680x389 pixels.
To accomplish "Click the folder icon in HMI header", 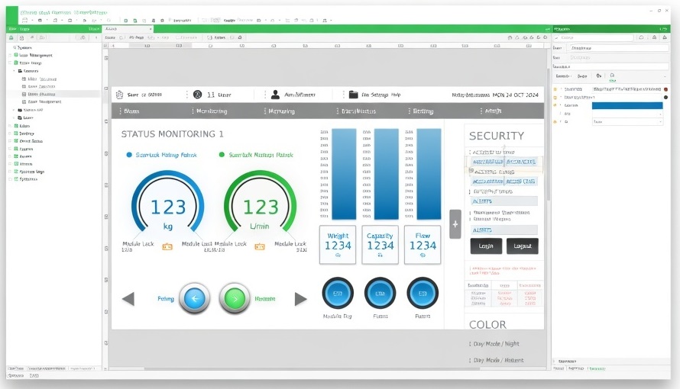I will pos(354,95).
